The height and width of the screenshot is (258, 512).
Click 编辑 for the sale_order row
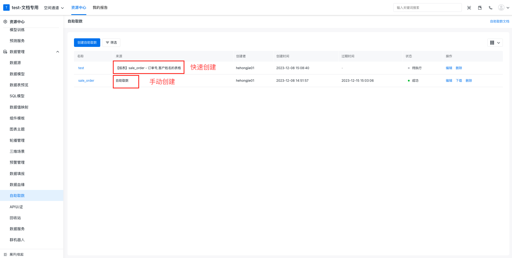coord(449,81)
